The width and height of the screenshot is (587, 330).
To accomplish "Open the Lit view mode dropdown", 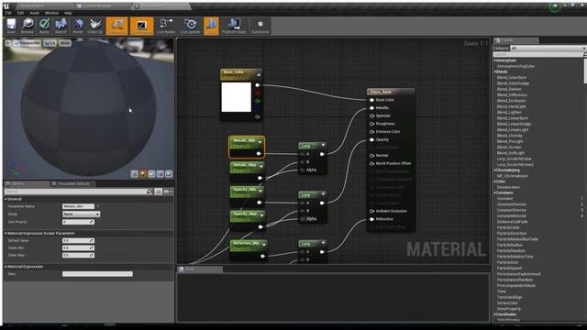I will [50, 43].
